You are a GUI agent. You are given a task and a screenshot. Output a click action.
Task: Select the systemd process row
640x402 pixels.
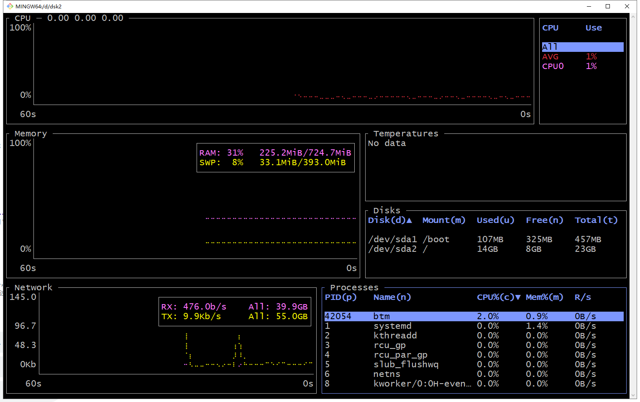pos(418,326)
